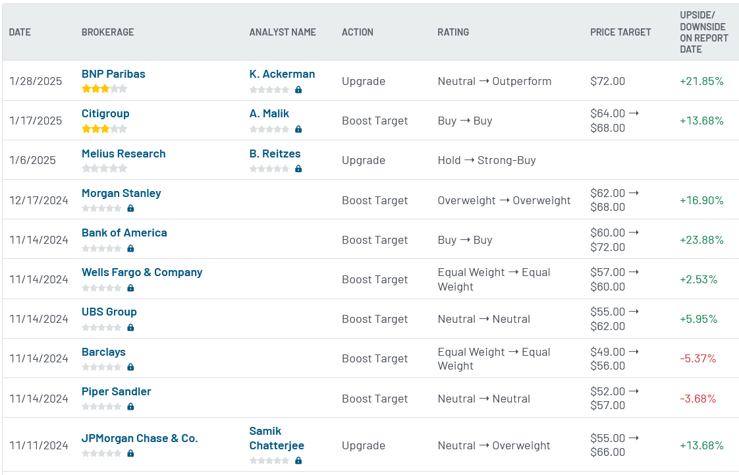Select the date 1/28/2025
Viewport: 739px width, 475px height.
coord(36,81)
